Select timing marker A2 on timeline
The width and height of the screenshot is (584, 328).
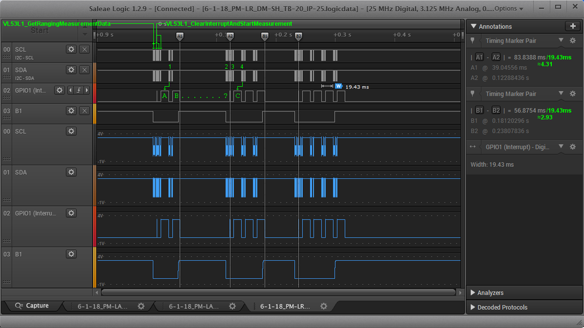tap(230, 36)
